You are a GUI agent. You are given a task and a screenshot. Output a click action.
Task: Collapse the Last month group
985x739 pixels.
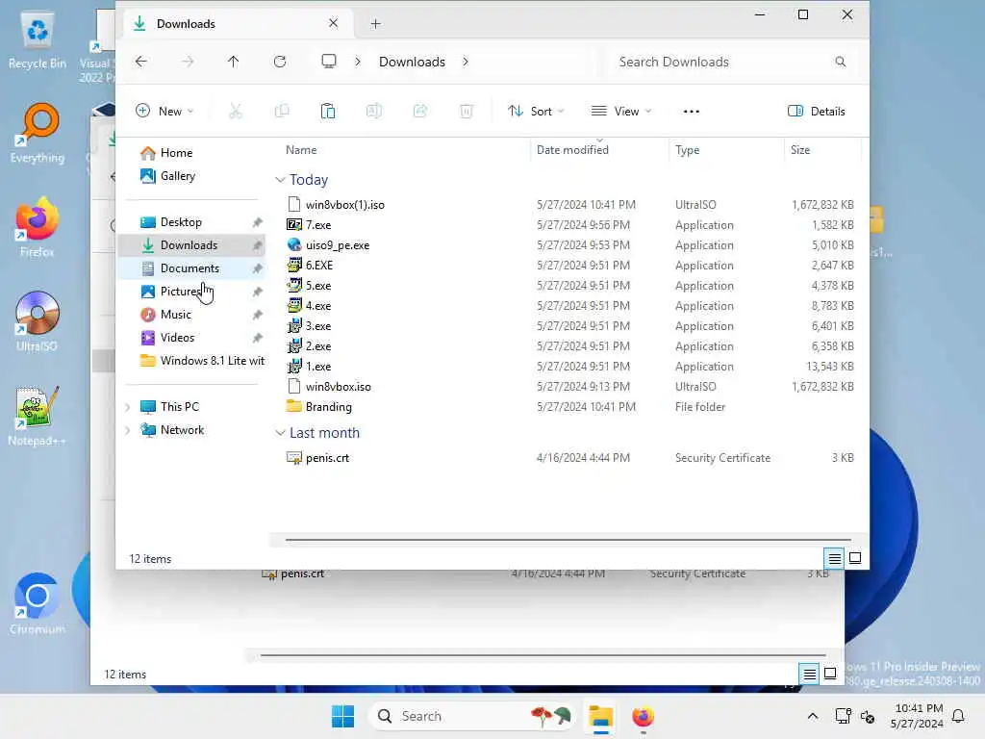(280, 433)
